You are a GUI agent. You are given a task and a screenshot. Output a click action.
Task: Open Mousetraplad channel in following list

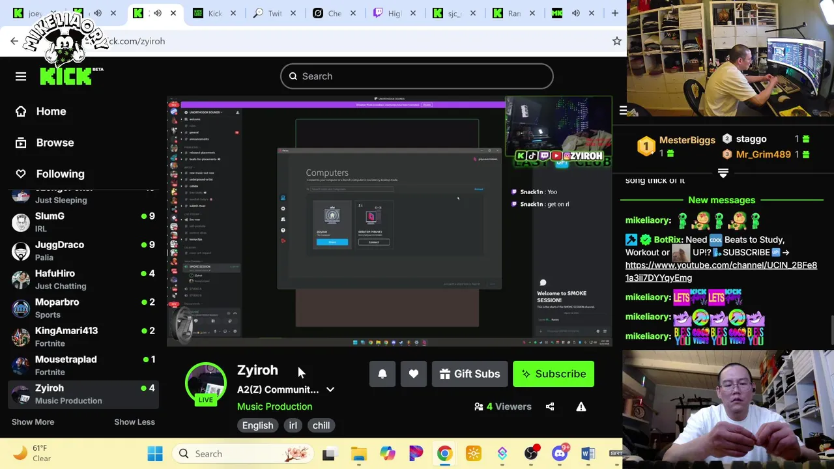[83, 365]
